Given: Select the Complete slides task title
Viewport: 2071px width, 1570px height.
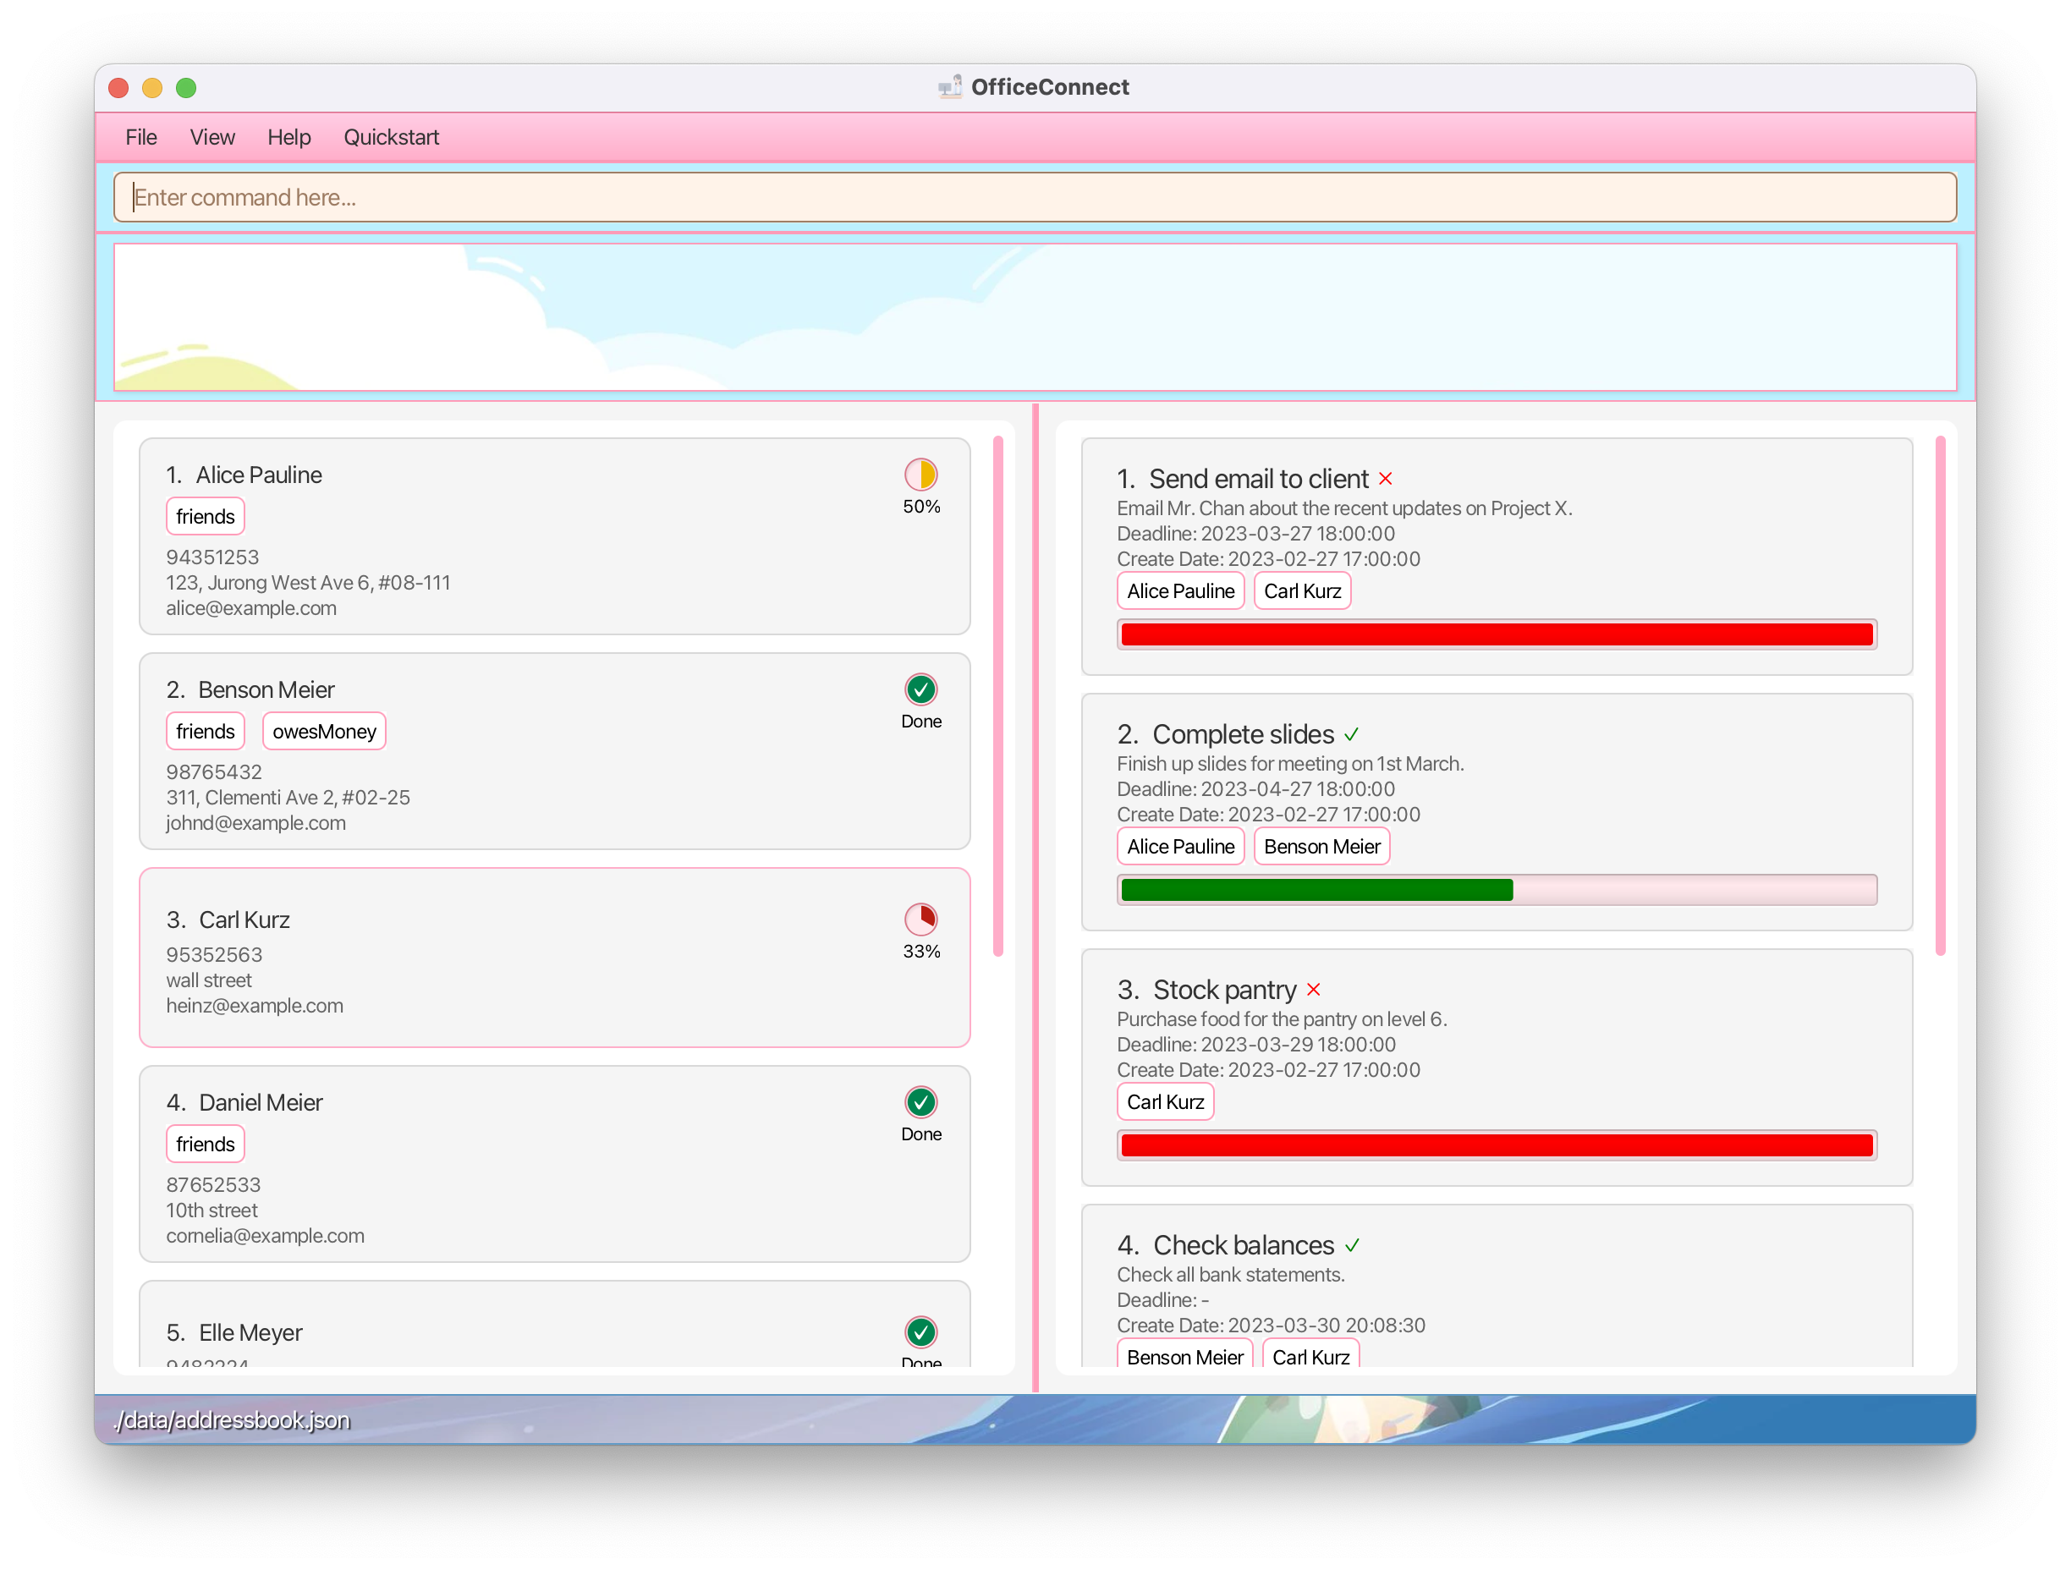Looking at the screenshot, I should coord(1243,735).
